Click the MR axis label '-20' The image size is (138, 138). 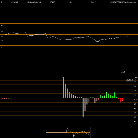(135, 104)
